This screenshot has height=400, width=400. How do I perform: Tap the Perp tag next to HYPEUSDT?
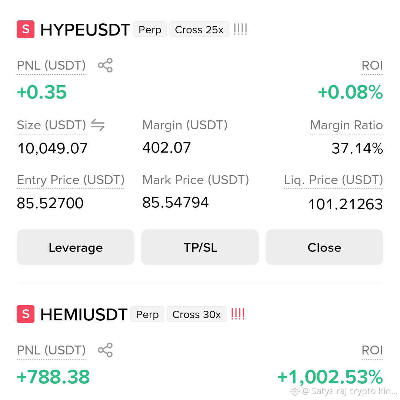(150, 29)
